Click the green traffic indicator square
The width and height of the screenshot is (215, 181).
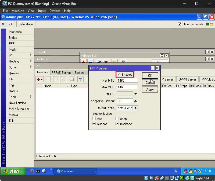coord(207,24)
